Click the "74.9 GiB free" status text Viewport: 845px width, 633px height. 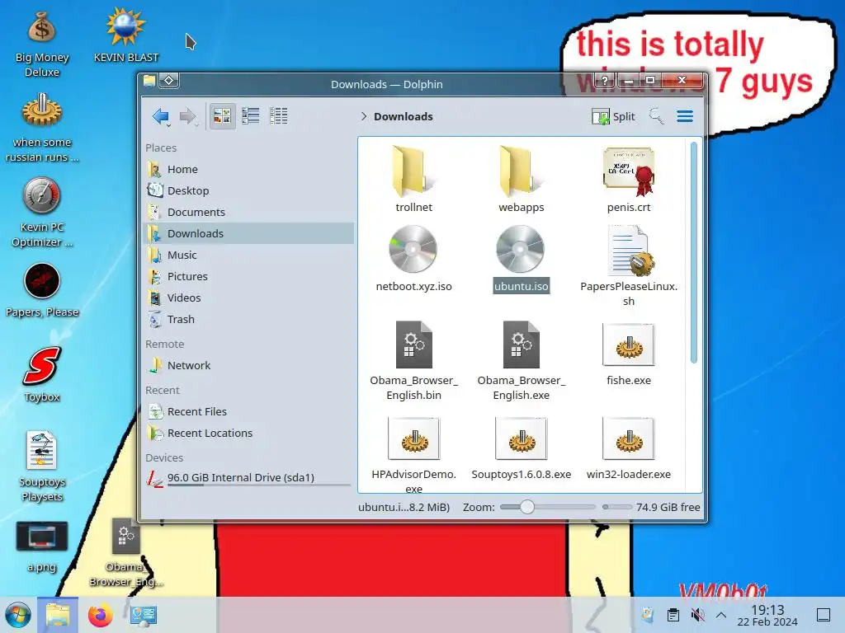668,507
